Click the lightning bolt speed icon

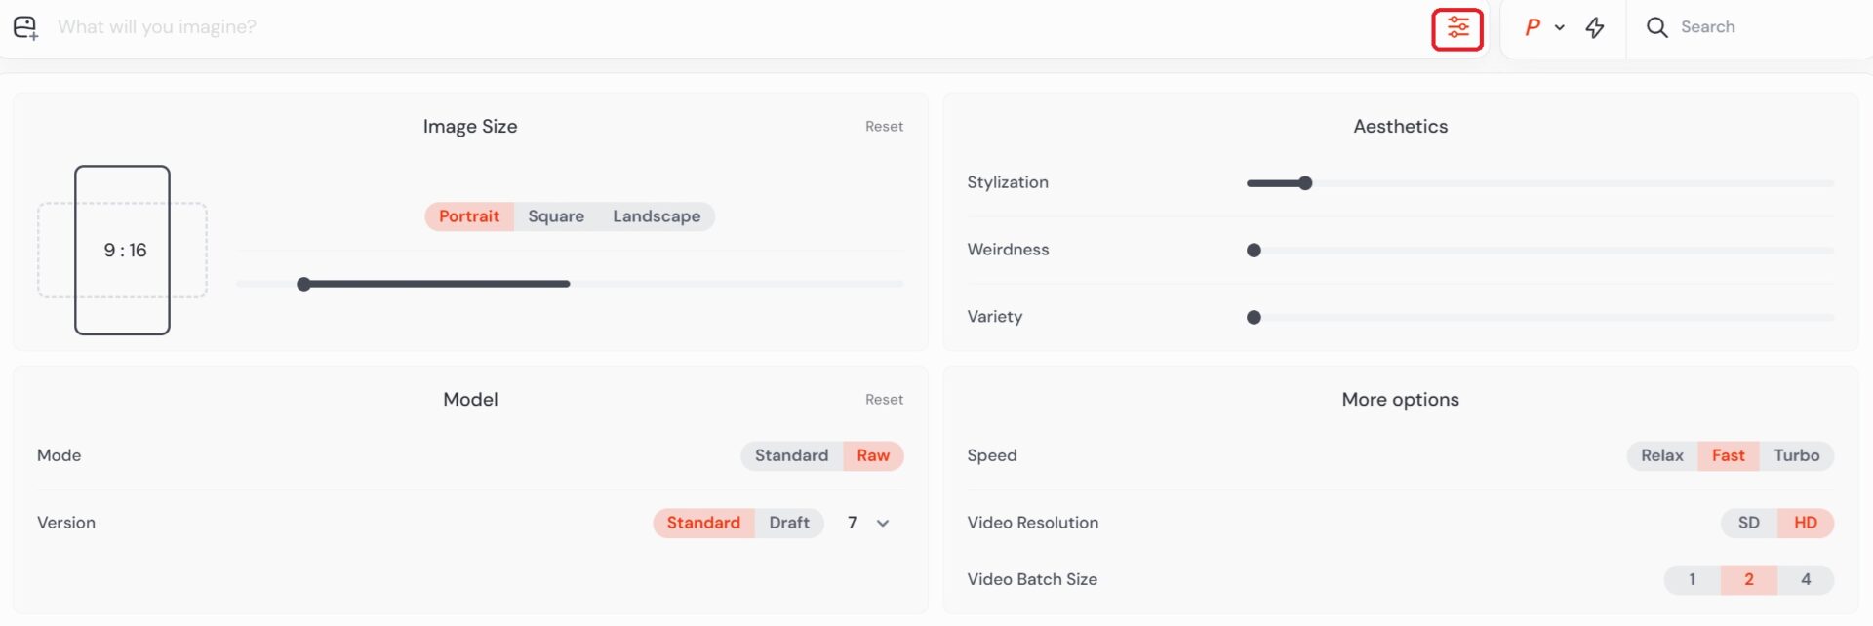[x=1595, y=27]
